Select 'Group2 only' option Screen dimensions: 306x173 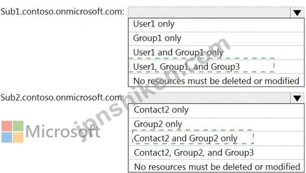tap(216, 125)
